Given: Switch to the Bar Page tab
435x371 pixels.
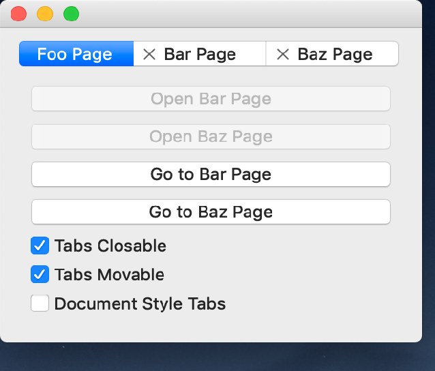Looking at the screenshot, I should [200, 55].
